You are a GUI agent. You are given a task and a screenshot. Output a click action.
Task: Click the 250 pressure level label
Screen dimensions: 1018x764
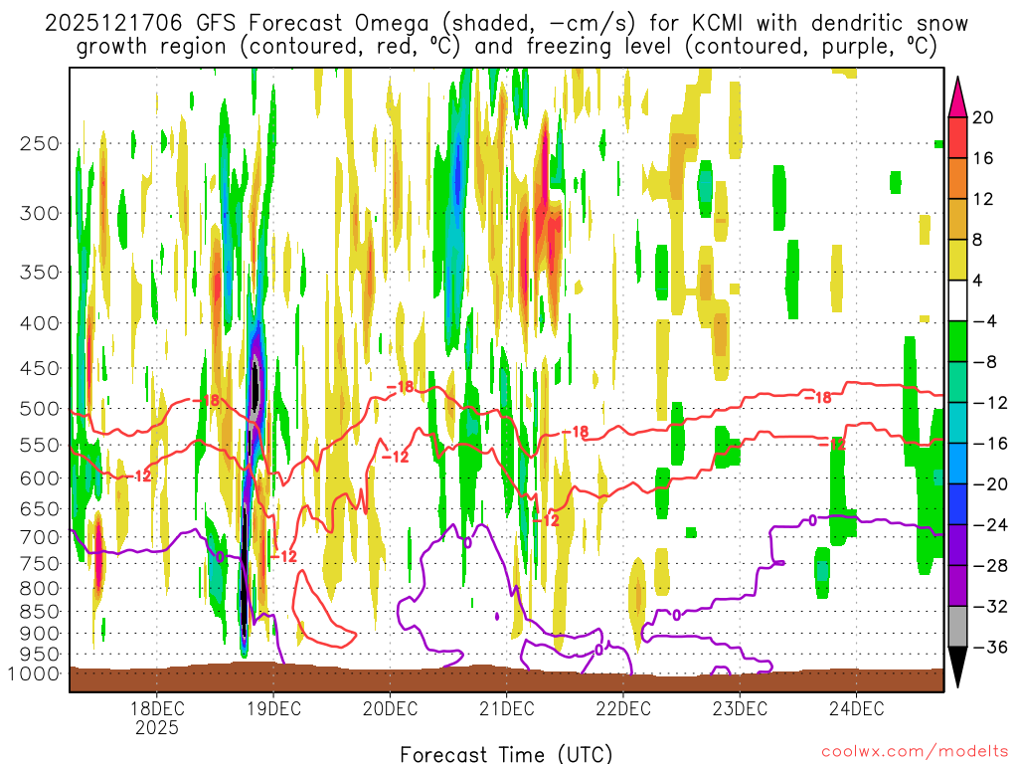click(40, 143)
